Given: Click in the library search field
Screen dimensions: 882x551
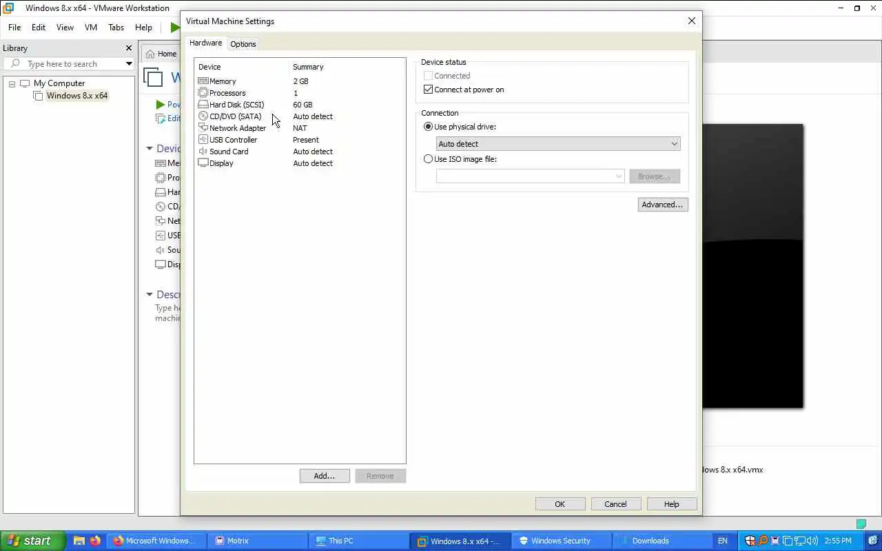Looking at the screenshot, I should pos(69,64).
